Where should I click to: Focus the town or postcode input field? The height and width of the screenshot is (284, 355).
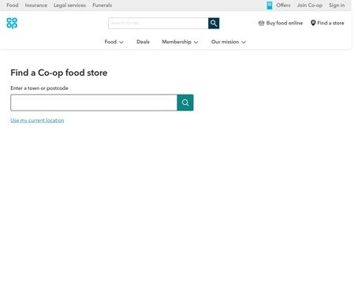point(94,103)
